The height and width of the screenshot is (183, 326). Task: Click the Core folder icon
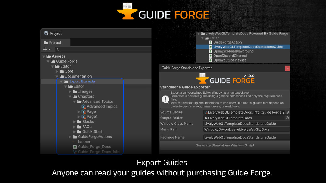pos(62,71)
